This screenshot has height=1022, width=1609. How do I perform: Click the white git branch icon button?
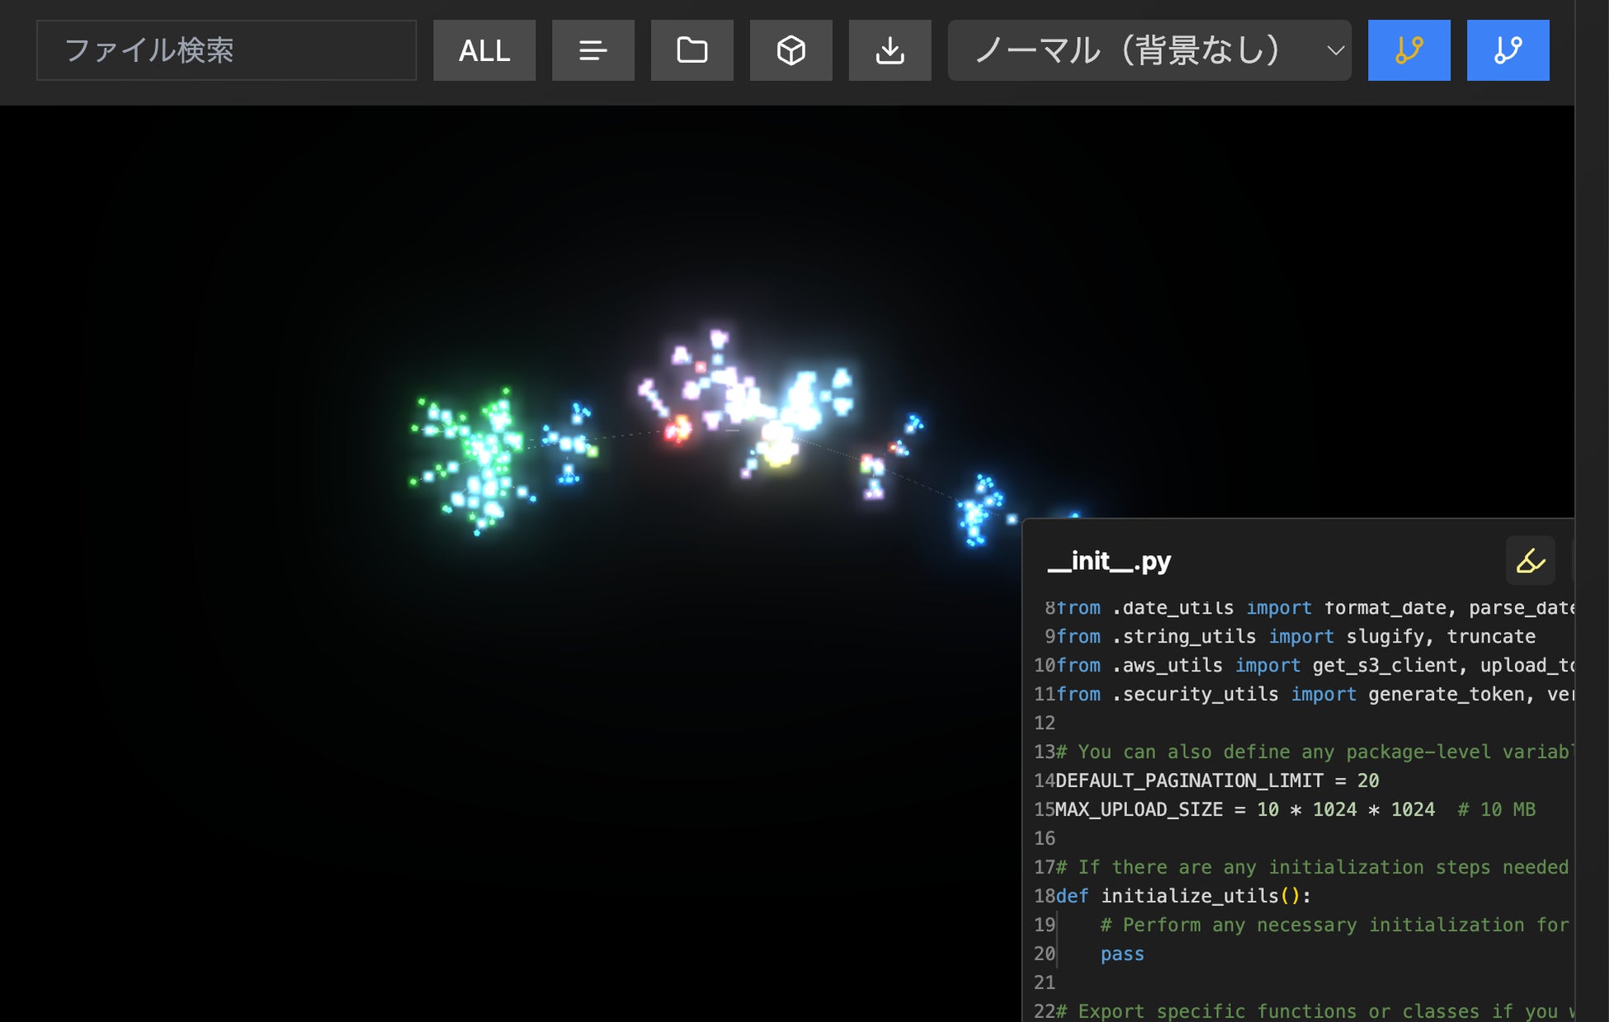(1508, 50)
